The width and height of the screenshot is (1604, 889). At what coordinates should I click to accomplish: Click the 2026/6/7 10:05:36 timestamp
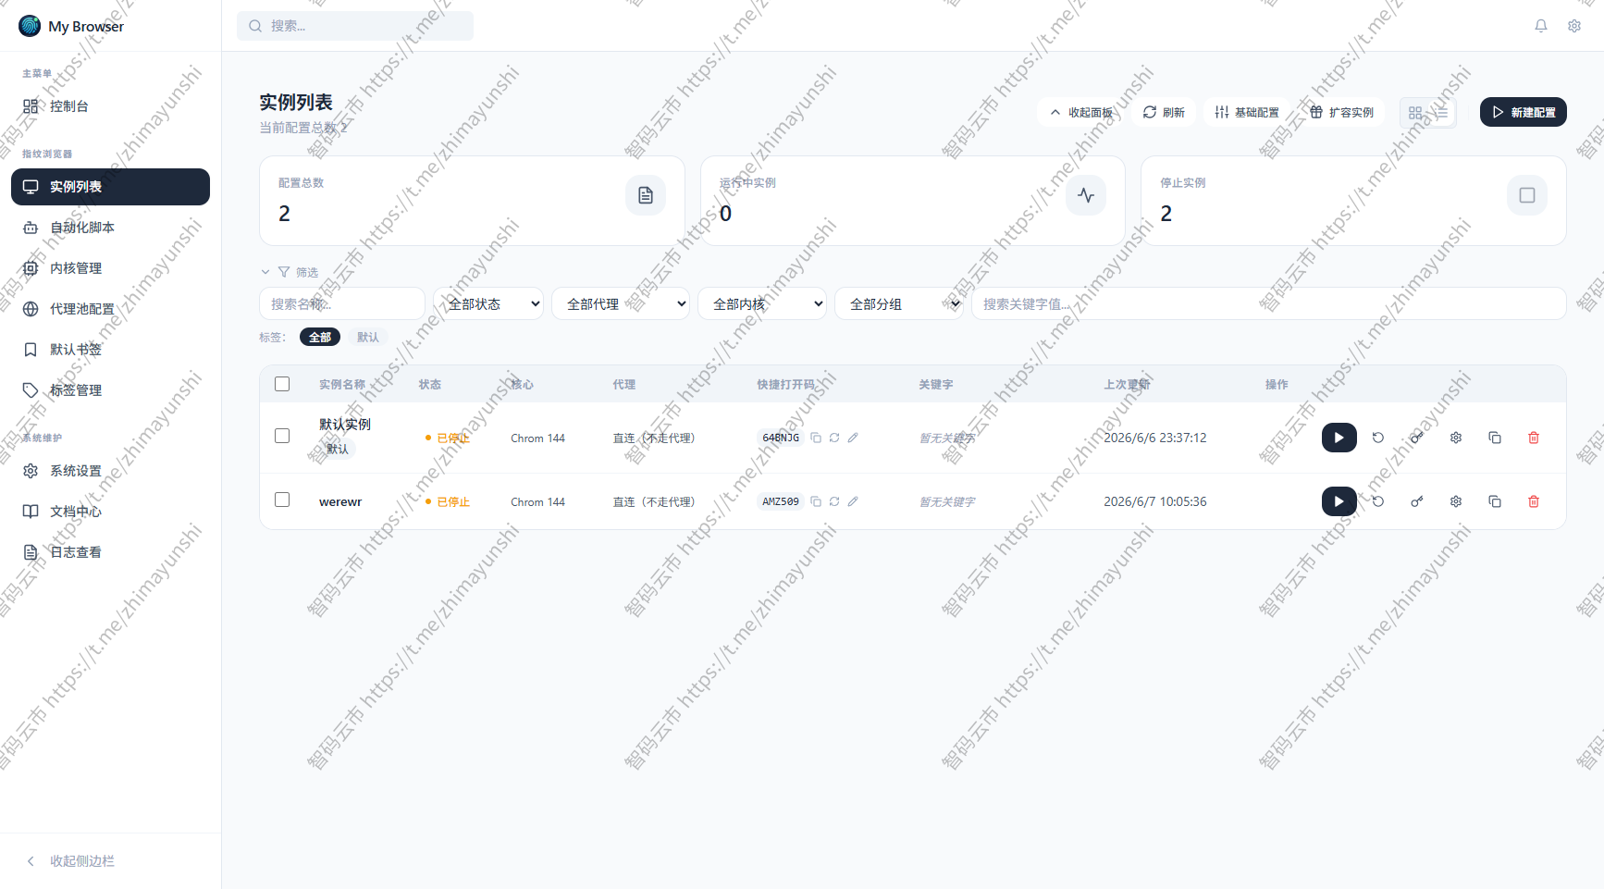point(1155,501)
